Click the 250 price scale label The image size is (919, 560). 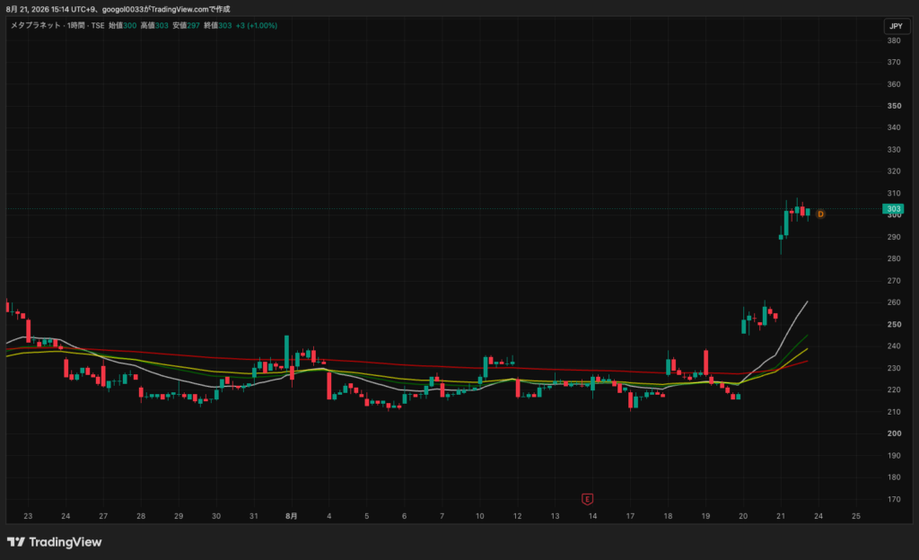point(894,324)
